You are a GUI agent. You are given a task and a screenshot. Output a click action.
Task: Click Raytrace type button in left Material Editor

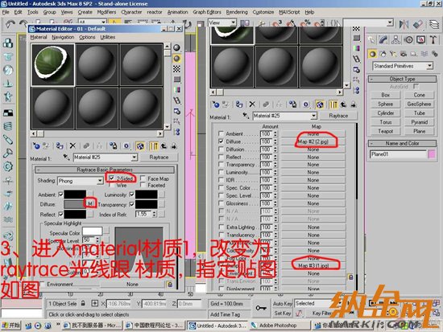[x=159, y=157]
